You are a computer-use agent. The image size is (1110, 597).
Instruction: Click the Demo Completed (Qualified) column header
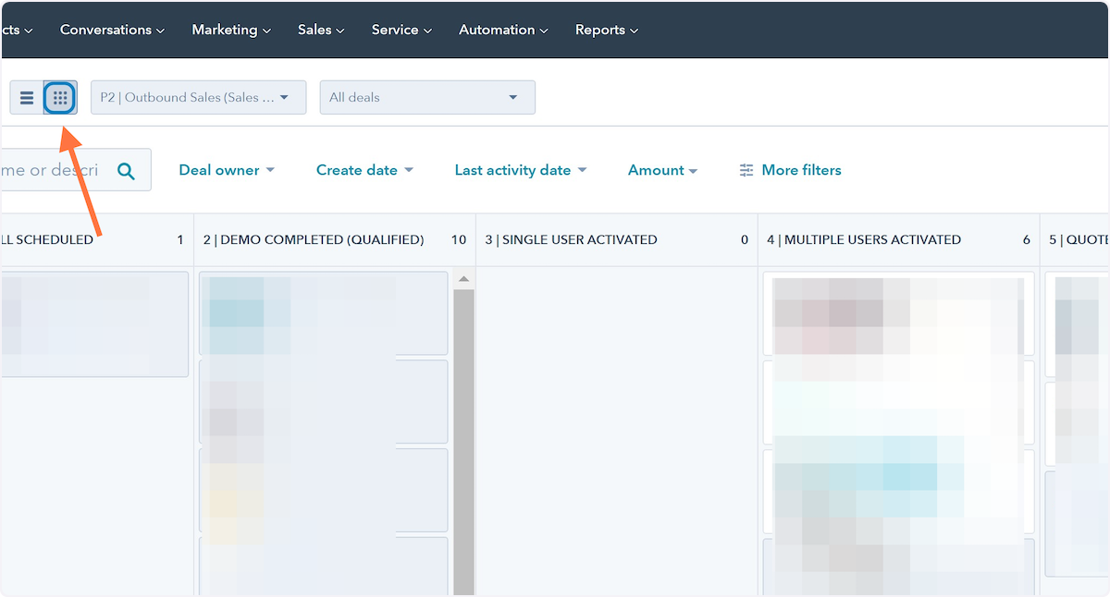point(314,239)
